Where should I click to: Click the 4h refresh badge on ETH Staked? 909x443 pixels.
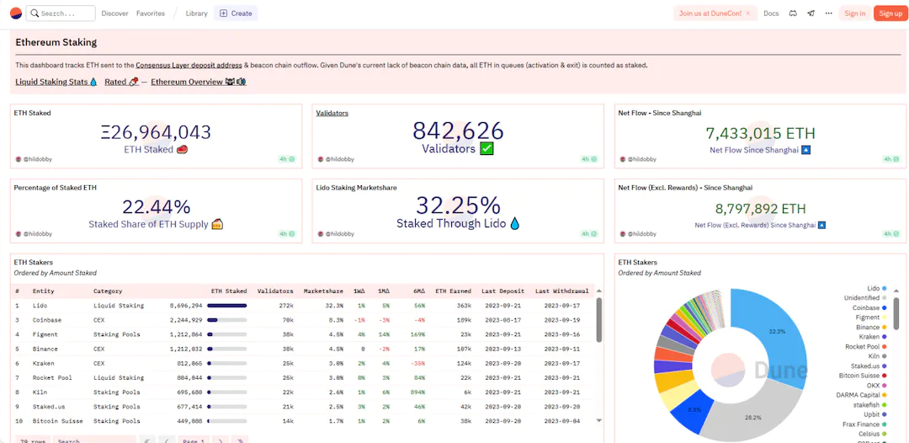287,159
